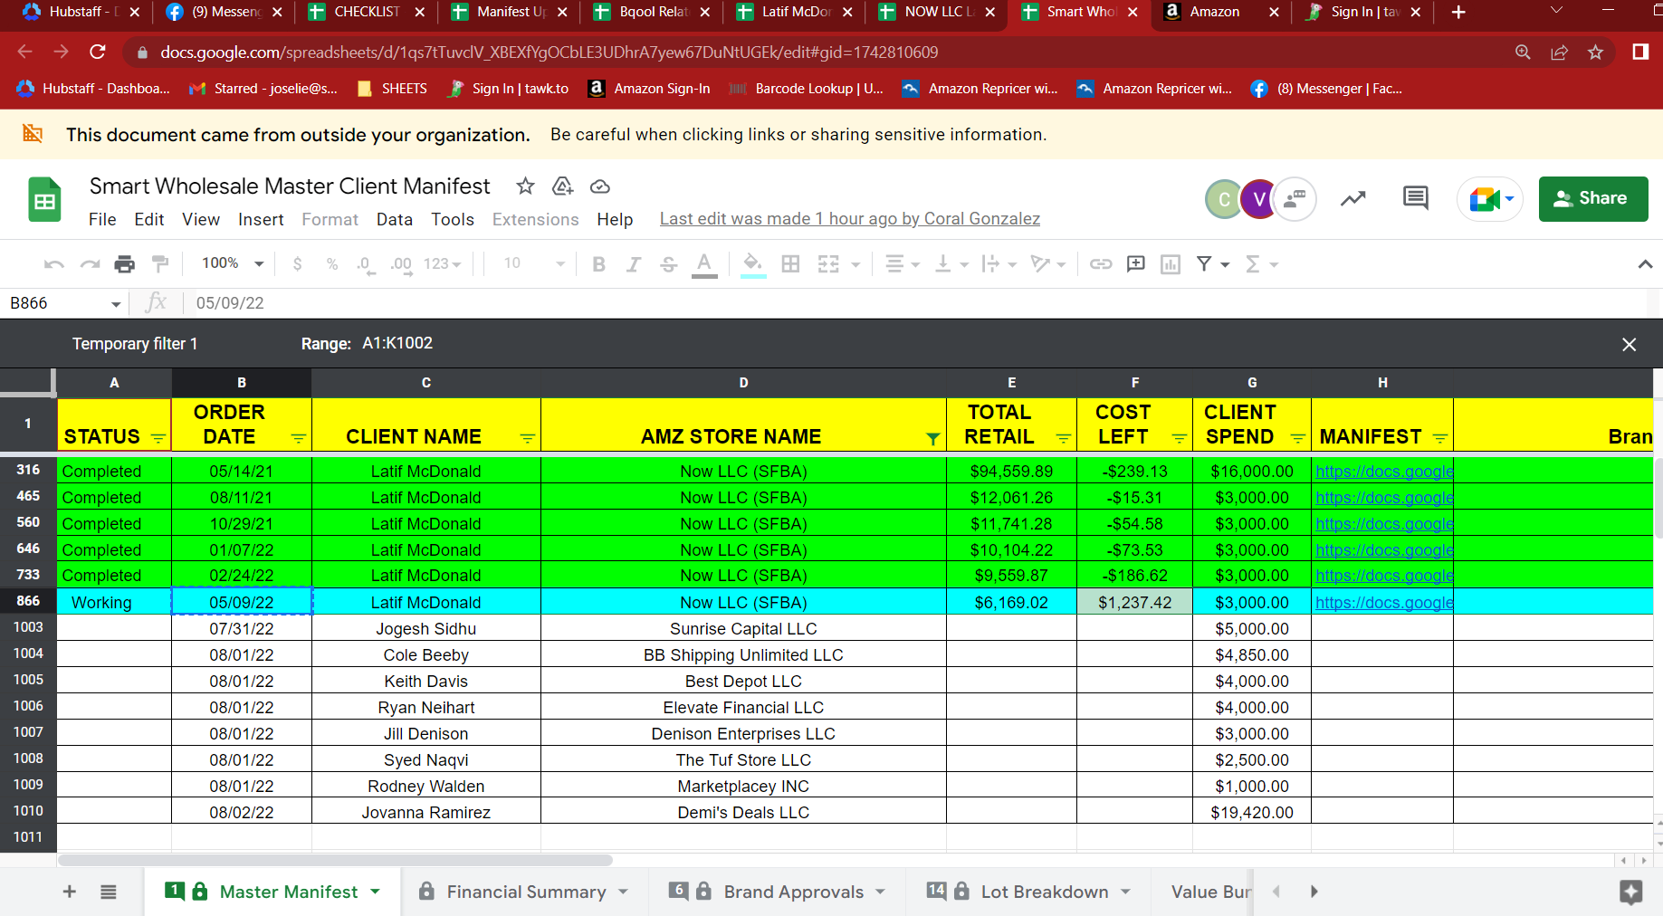This screenshot has height=916, width=1663.
Task: Open manifest link in row 316
Action: (x=1384, y=472)
